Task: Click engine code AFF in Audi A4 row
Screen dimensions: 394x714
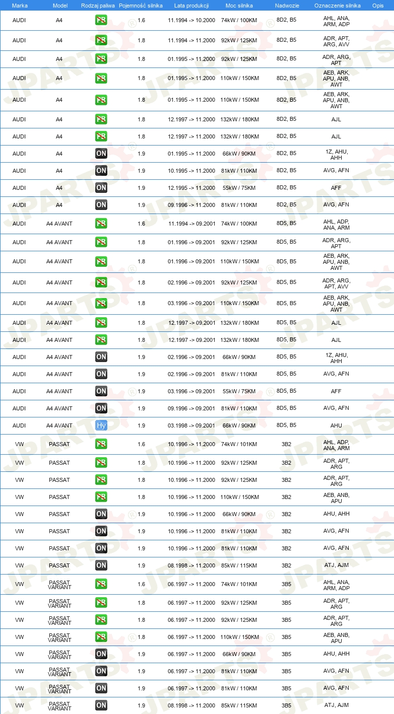Action: pyautogui.click(x=336, y=188)
